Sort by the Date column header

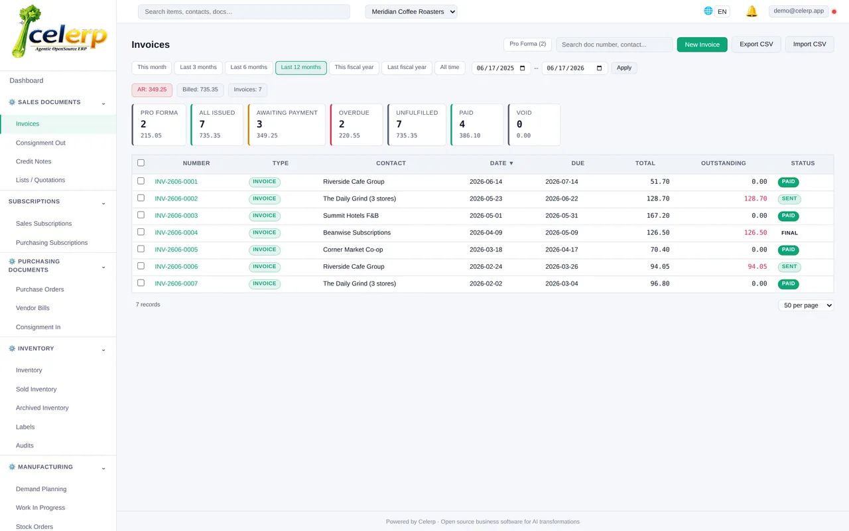[x=501, y=163]
